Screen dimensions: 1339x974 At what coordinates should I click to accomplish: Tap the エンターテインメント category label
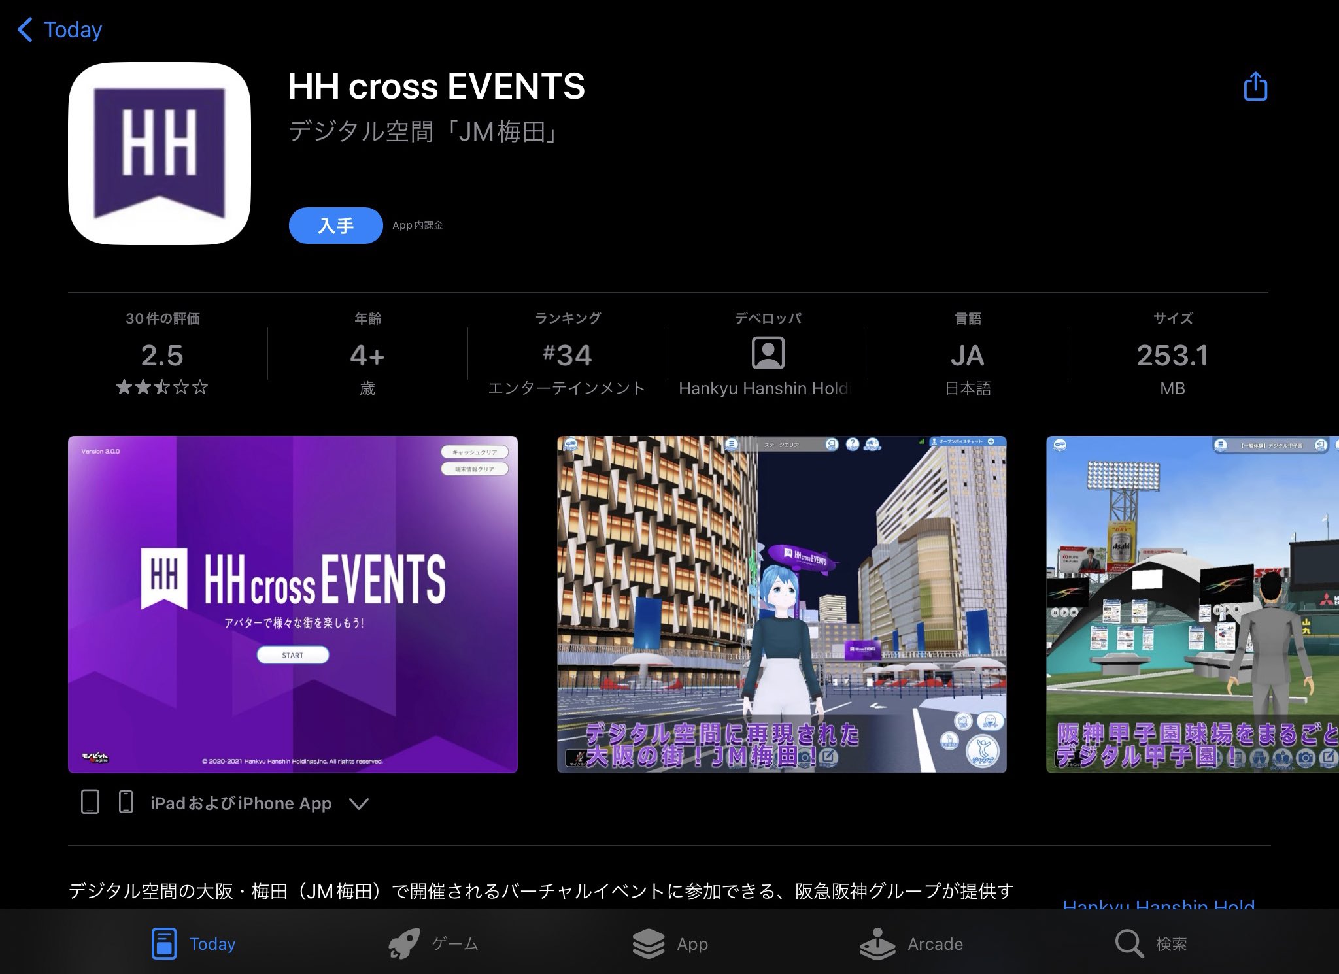point(567,388)
